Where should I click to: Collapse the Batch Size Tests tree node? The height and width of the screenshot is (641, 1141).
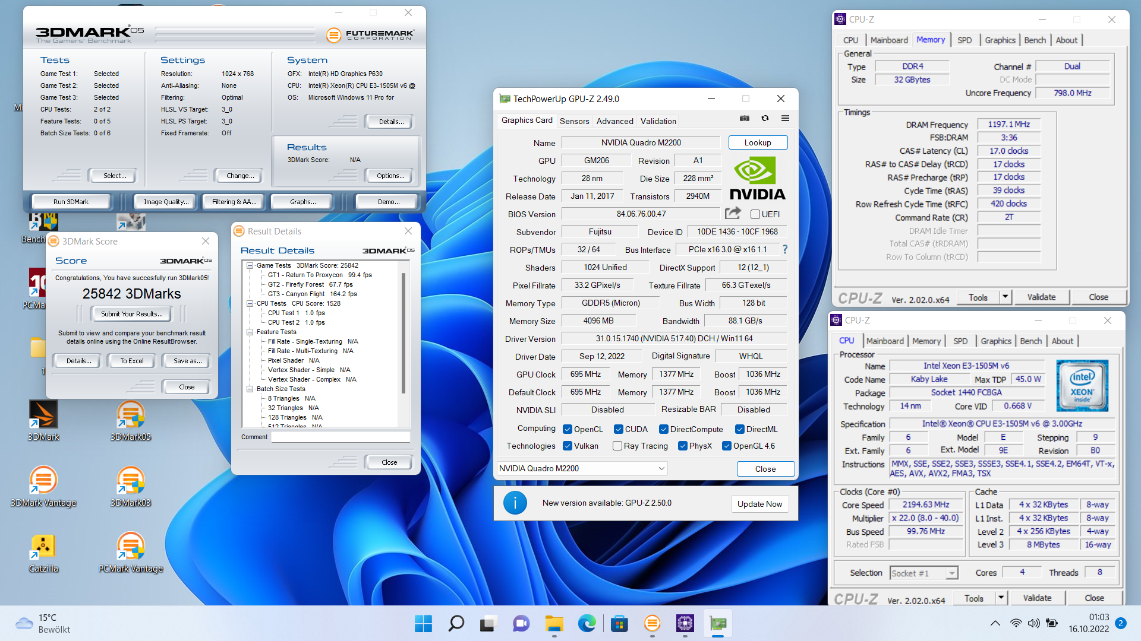pos(250,389)
